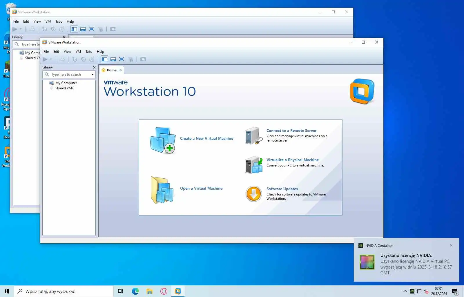Open VM menu in the back VMware window
Image resolution: width=464 pixels, height=297 pixels.
[x=48, y=21]
